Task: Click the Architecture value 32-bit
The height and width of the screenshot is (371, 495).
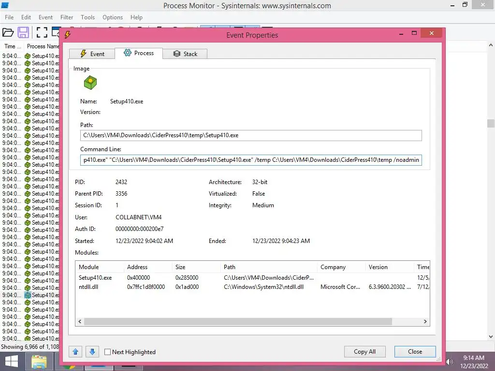Action: [260, 182]
